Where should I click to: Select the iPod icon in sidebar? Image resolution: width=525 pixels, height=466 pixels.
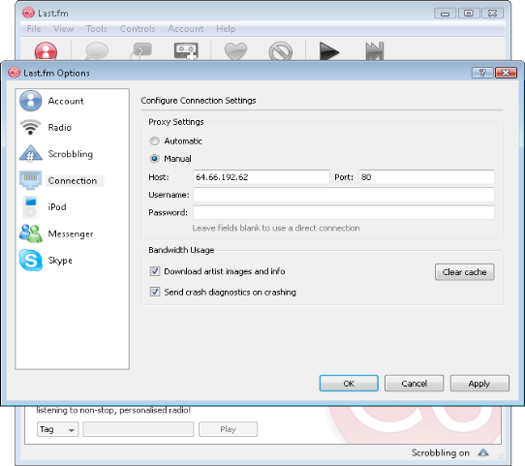(x=30, y=207)
